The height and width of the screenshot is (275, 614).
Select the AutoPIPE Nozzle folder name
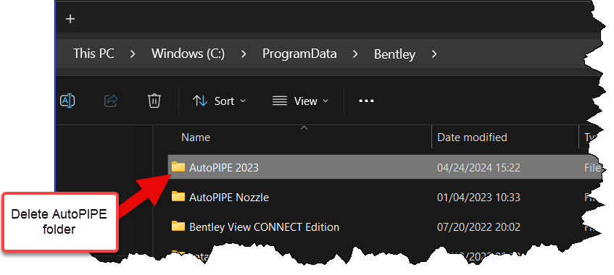point(229,198)
